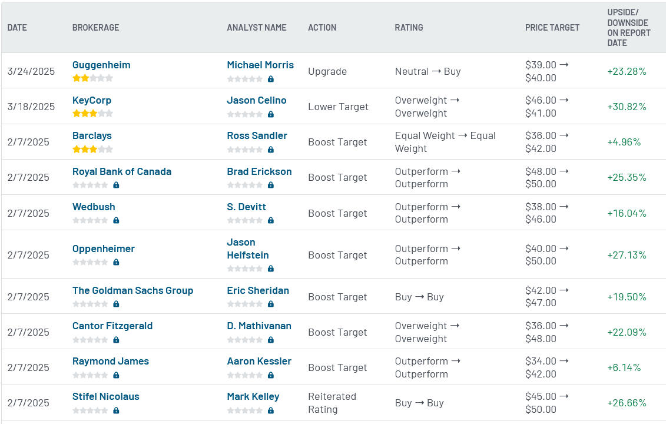Click the lock icon under Brad Erickson

270,185
